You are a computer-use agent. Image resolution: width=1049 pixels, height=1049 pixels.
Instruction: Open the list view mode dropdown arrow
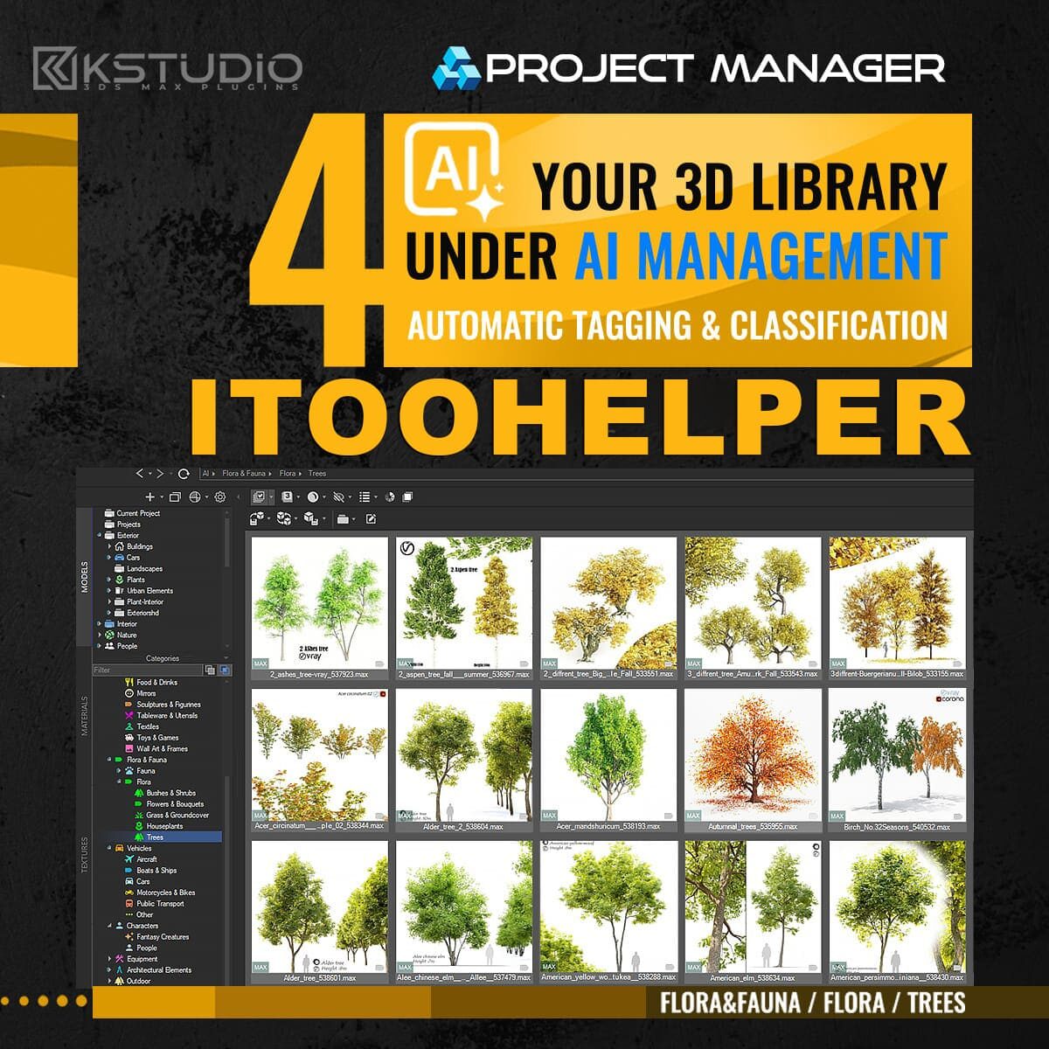pos(376,497)
